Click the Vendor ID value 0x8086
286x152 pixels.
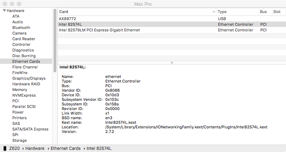tap(112, 90)
